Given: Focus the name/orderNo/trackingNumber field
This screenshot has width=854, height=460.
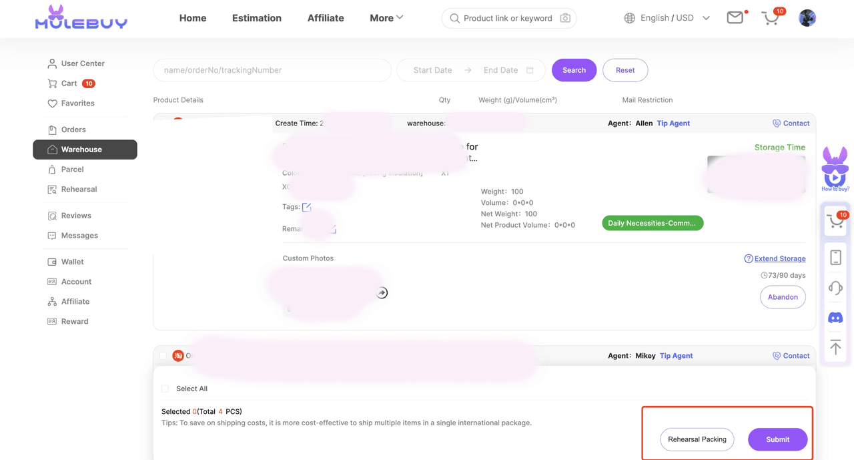Looking at the screenshot, I should [x=272, y=70].
